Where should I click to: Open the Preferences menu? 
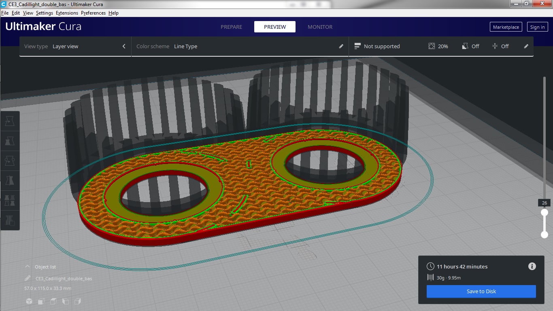93,13
